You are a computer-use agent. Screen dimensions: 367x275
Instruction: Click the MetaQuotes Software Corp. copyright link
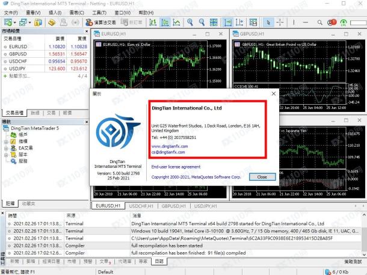click(196, 177)
